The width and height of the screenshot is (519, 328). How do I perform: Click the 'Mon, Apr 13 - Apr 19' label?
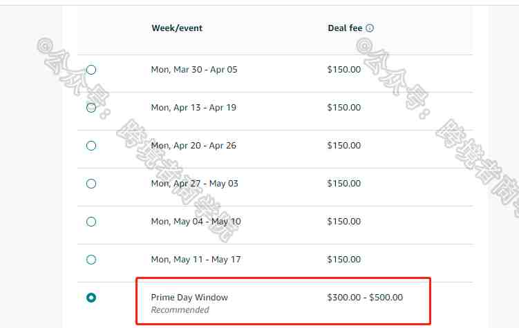click(194, 108)
